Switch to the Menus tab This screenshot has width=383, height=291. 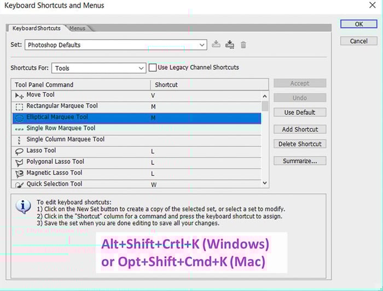click(77, 28)
